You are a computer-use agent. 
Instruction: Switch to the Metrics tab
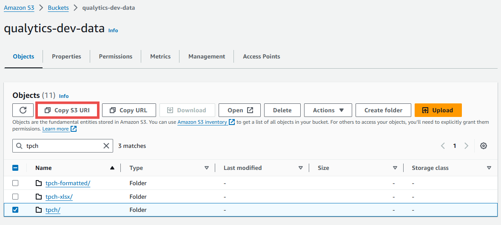pyautogui.click(x=160, y=56)
